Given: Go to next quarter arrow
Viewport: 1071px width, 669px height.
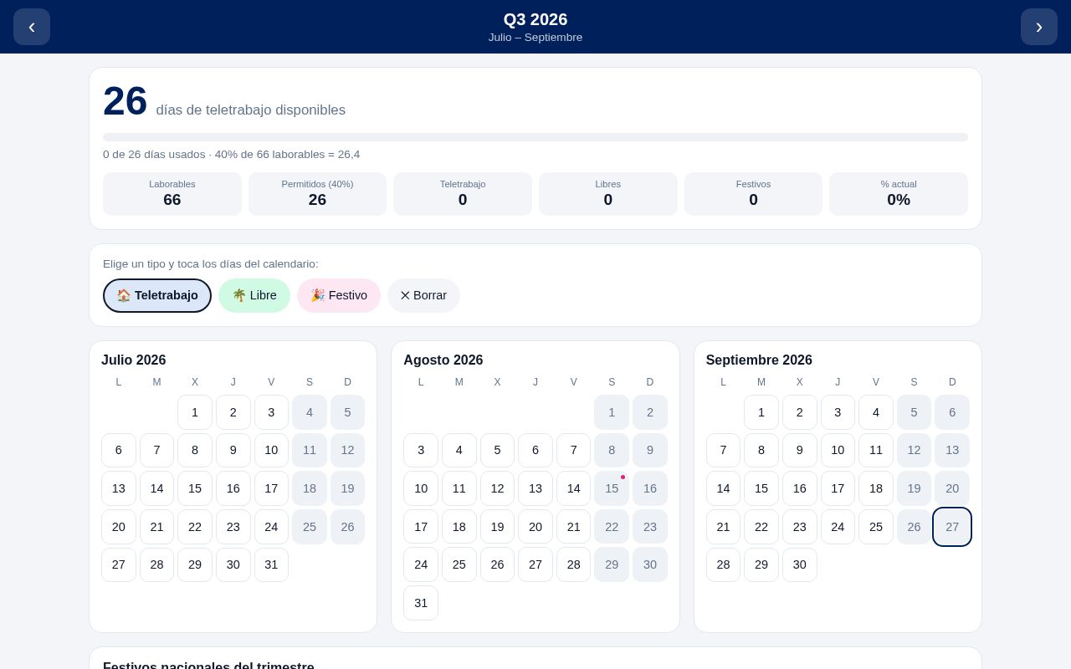Looking at the screenshot, I should 1039,27.
